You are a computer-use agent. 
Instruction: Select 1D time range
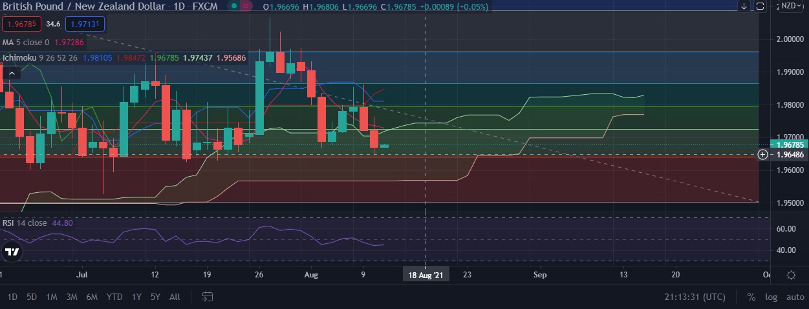(12, 297)
